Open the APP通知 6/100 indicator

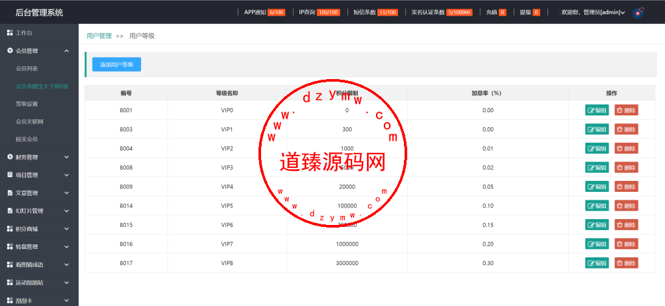[x=265, y=12]
